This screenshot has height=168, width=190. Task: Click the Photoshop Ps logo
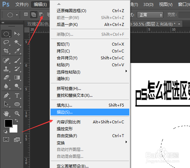pos(6,4)
